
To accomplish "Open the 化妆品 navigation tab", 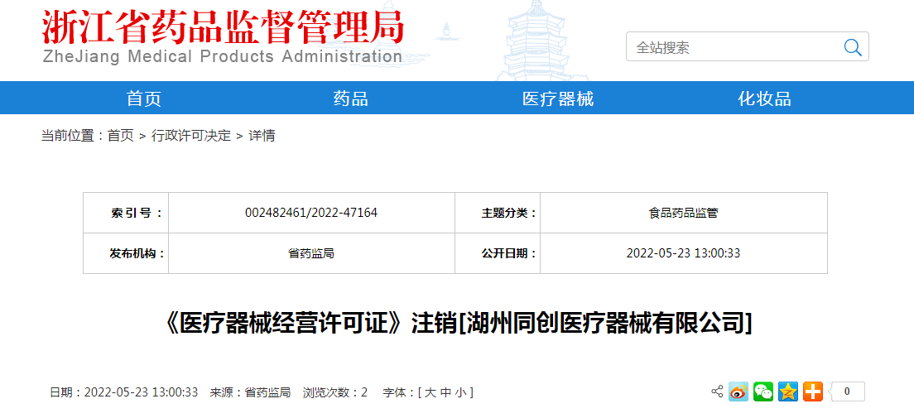I will coord(764,98).
